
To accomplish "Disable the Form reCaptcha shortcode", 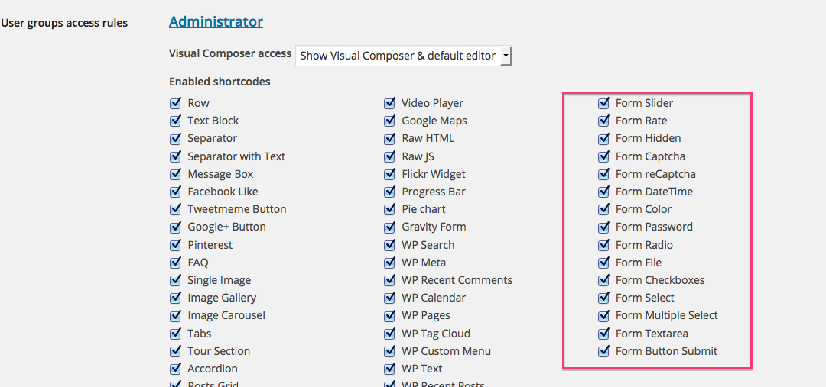I will click(x=603, y=174).
